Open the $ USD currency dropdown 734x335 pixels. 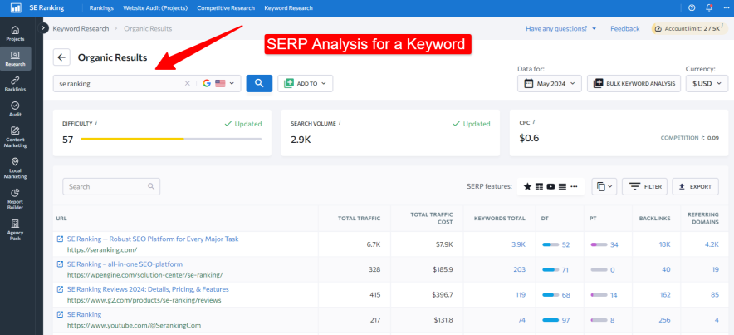click(707, 84)
